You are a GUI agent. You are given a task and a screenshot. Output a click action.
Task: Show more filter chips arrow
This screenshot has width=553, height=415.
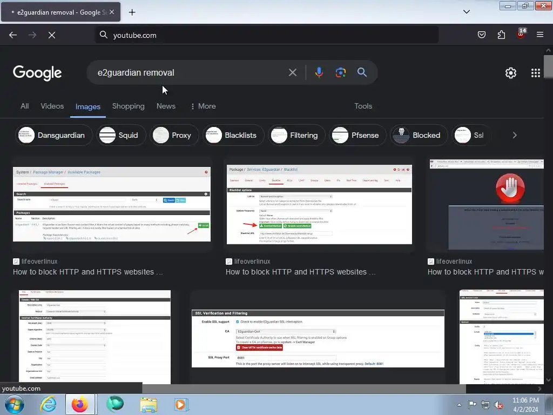pyautogui.click(x=515, y=135)
